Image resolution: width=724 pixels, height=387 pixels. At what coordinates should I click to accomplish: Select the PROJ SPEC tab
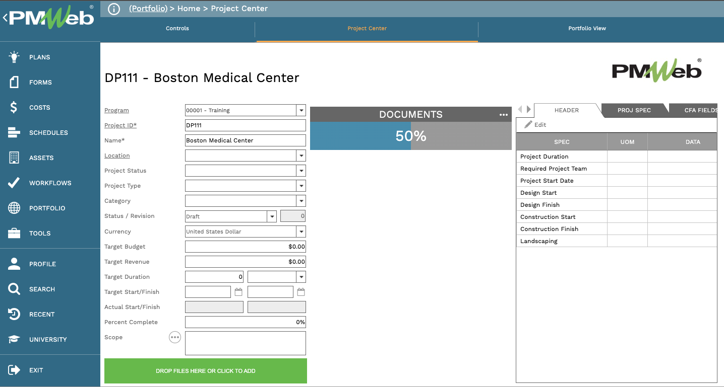tap(634, 110)
